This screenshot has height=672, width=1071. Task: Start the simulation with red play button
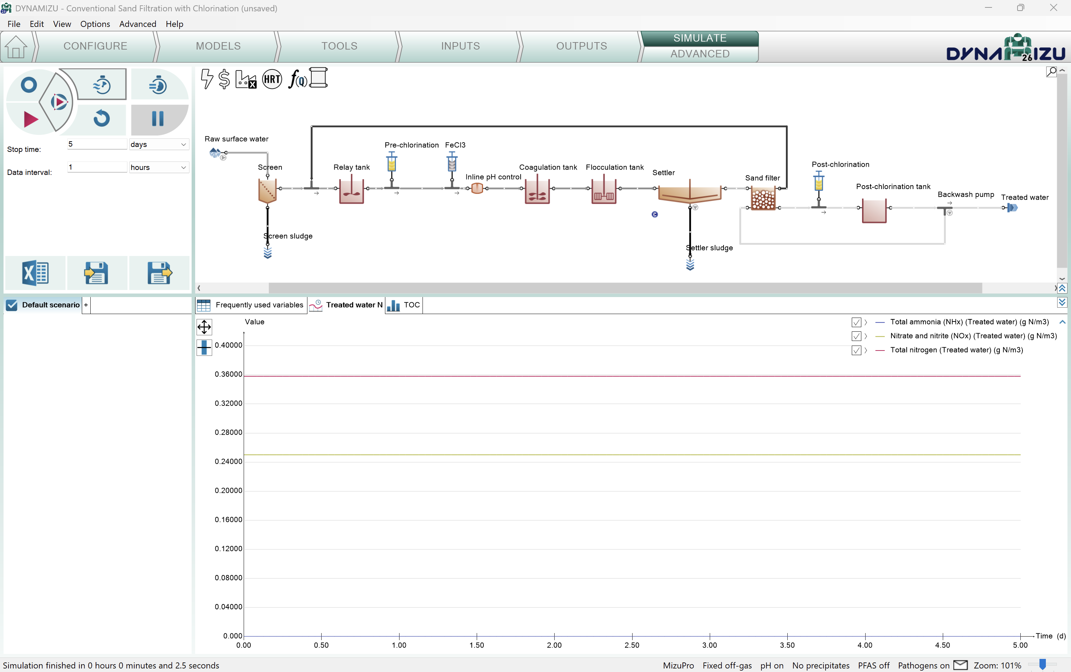30,119
